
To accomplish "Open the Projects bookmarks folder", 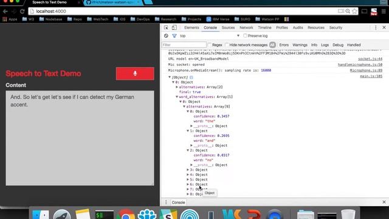I will [191, 19].
